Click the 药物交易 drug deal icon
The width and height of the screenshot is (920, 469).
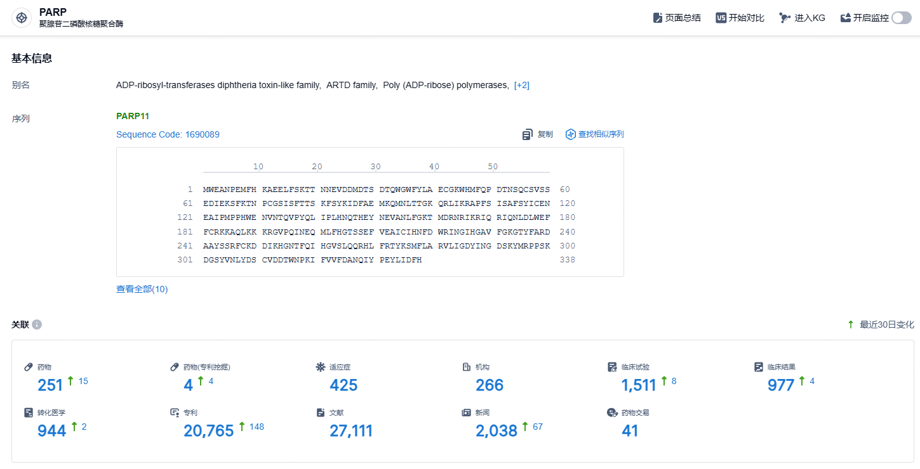pos(612,413)
